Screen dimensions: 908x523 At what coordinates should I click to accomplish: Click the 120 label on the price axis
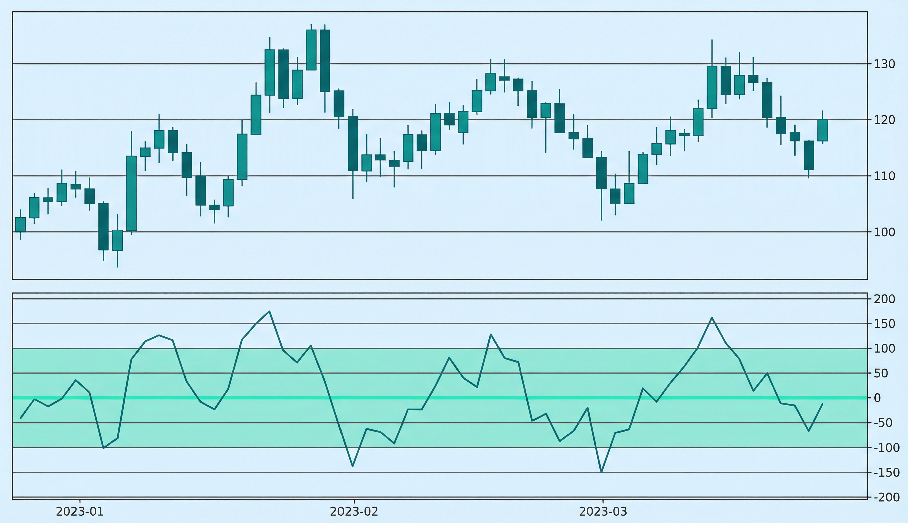[x=885, y=120]
